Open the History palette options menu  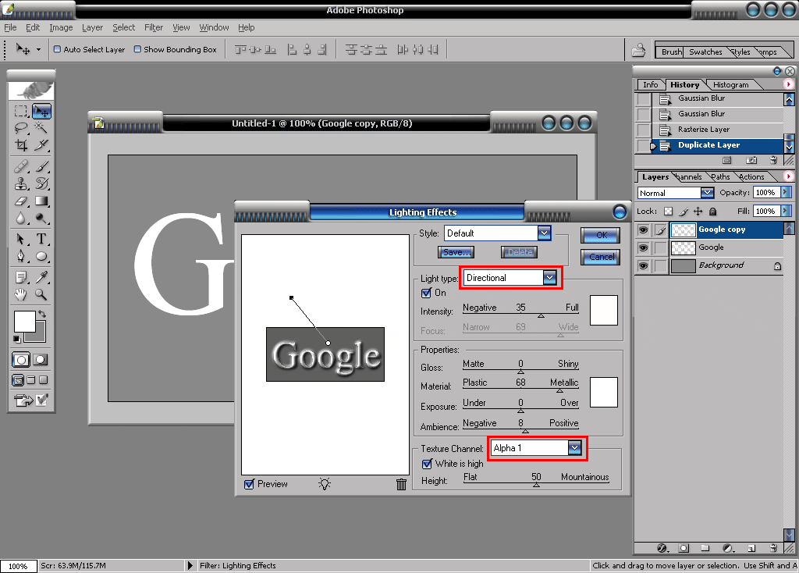(x=789, y=84)
